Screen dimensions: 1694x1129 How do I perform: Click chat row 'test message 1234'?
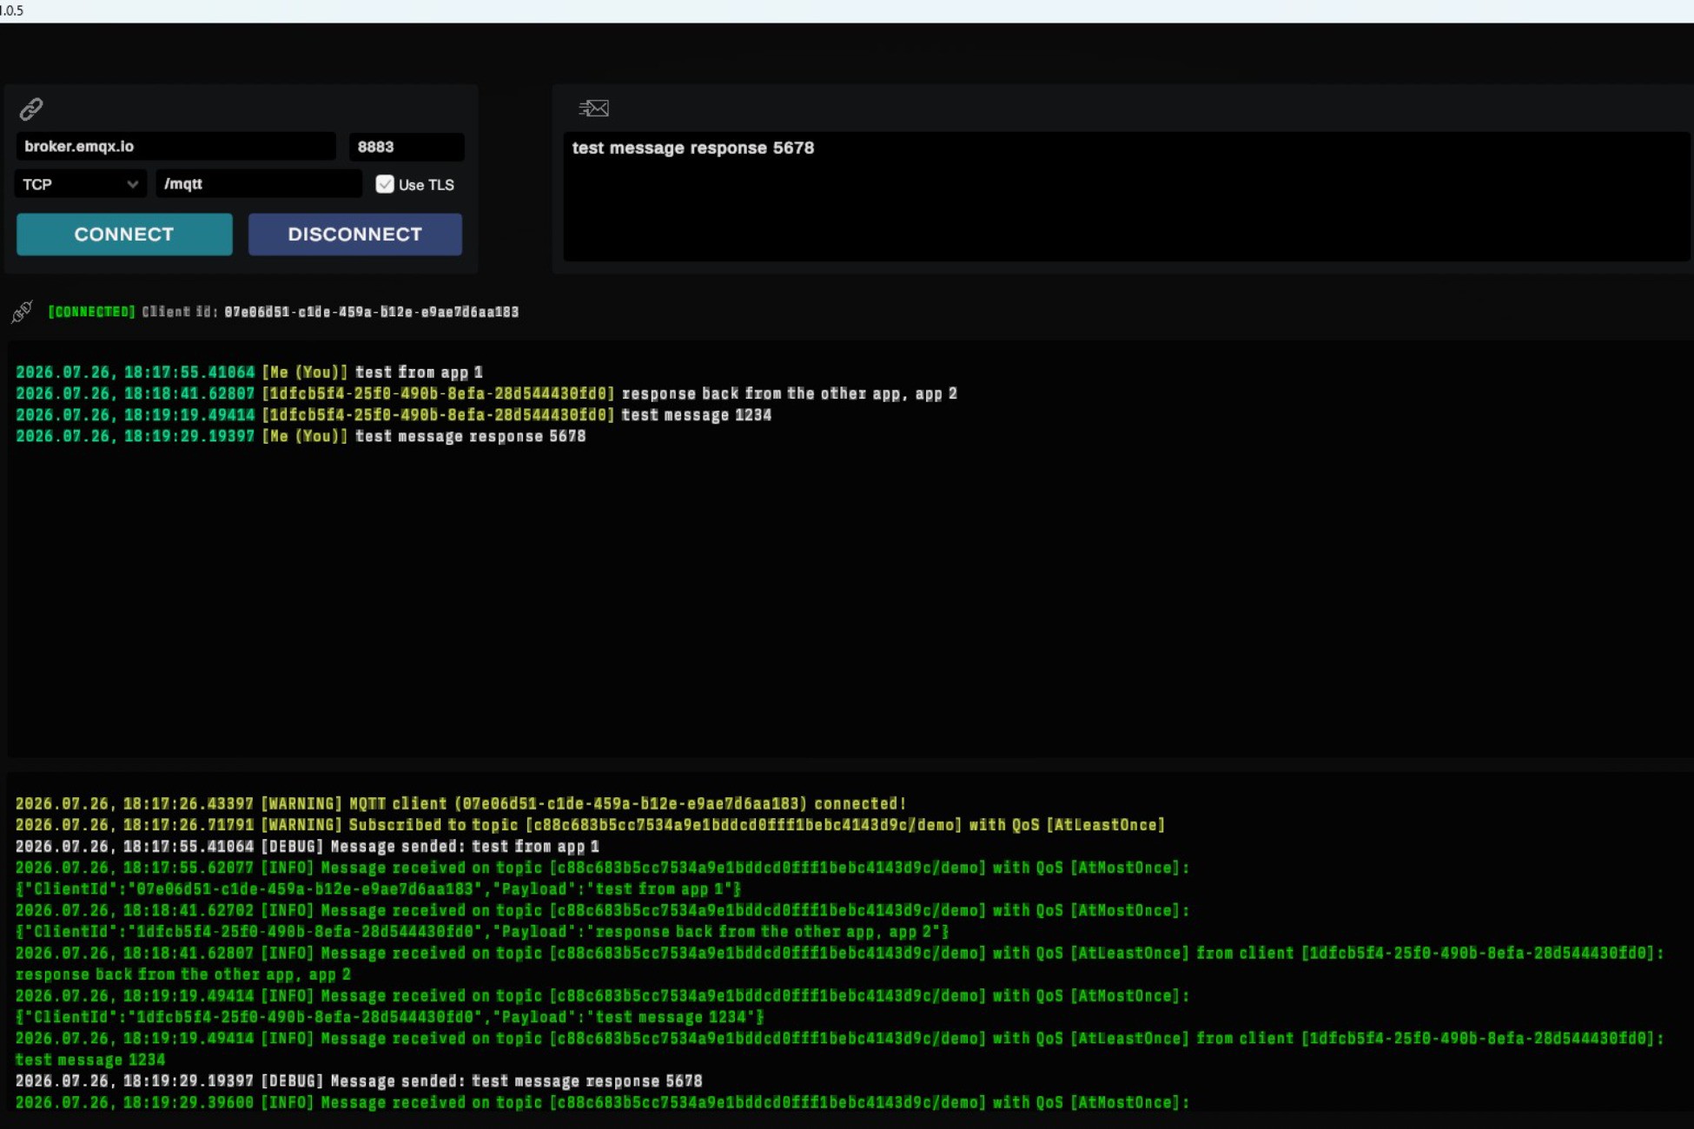click(394, 415)
